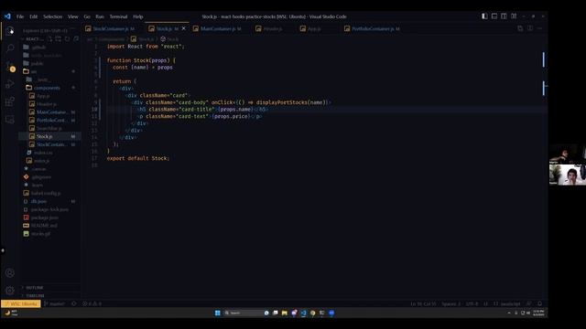Image resolution: width=586 pixels, height=329 pixels.
Task: Open the notifications bell in status bar
Action: [x=539, y=303]
